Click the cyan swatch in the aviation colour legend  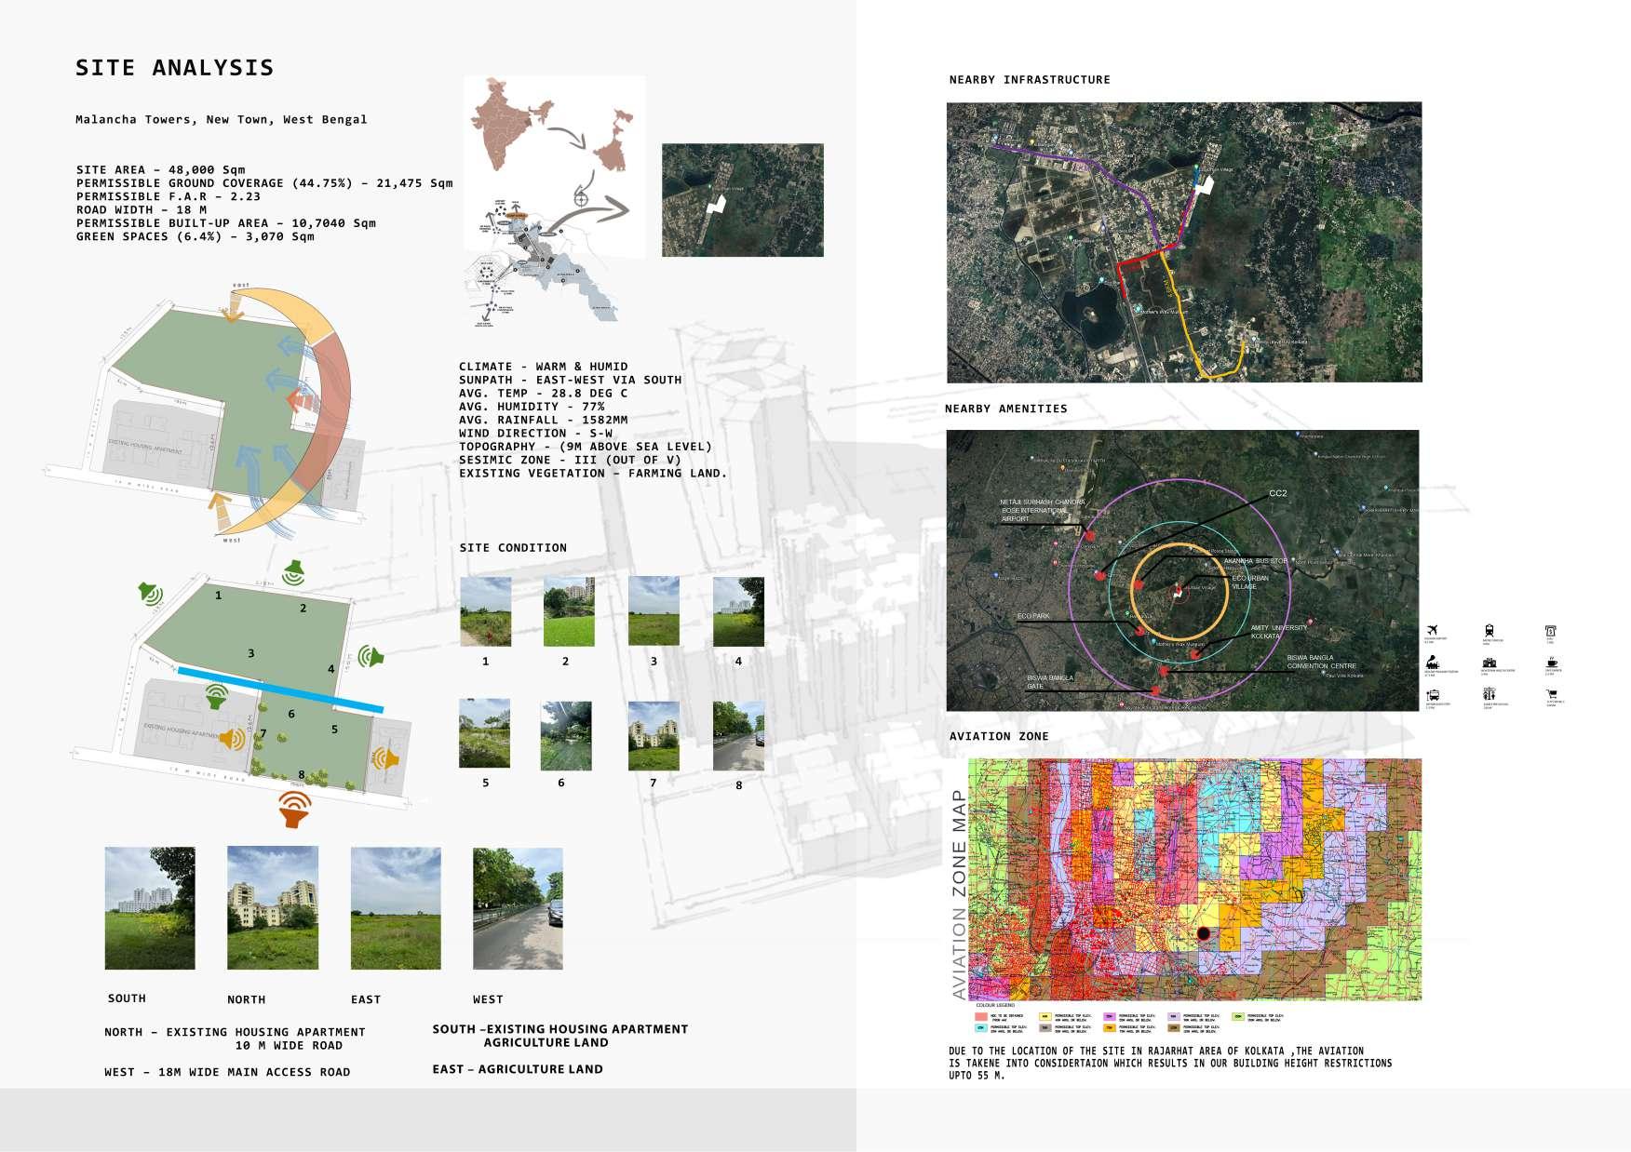pos(981,1028)
